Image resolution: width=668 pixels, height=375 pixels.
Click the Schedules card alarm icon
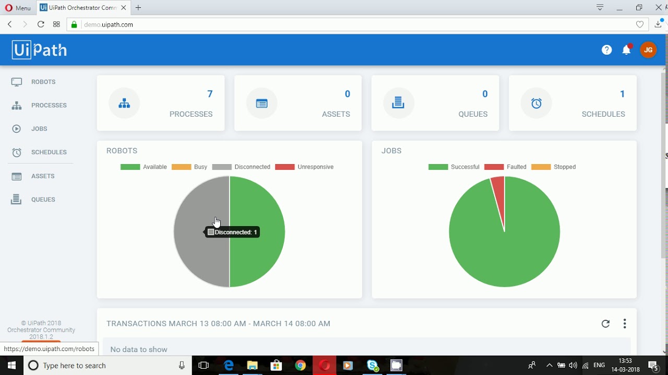(x=536, y=103)
